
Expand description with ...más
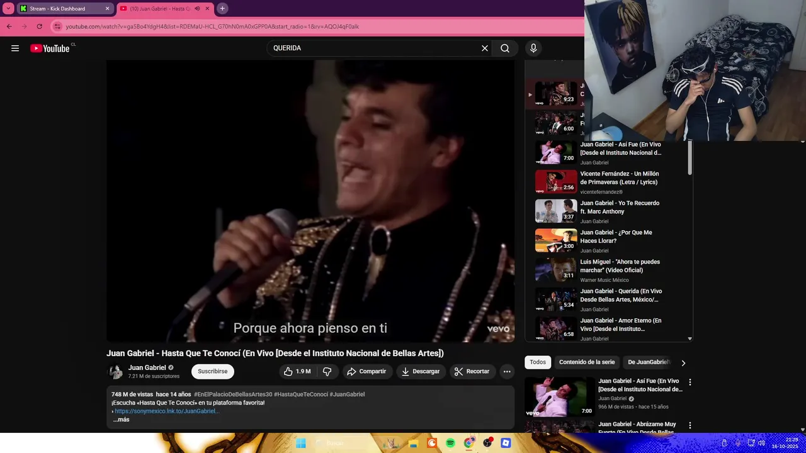click(121, 420)
